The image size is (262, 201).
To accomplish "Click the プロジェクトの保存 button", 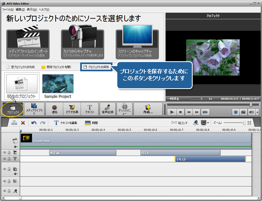I will [x=96, y=66].
